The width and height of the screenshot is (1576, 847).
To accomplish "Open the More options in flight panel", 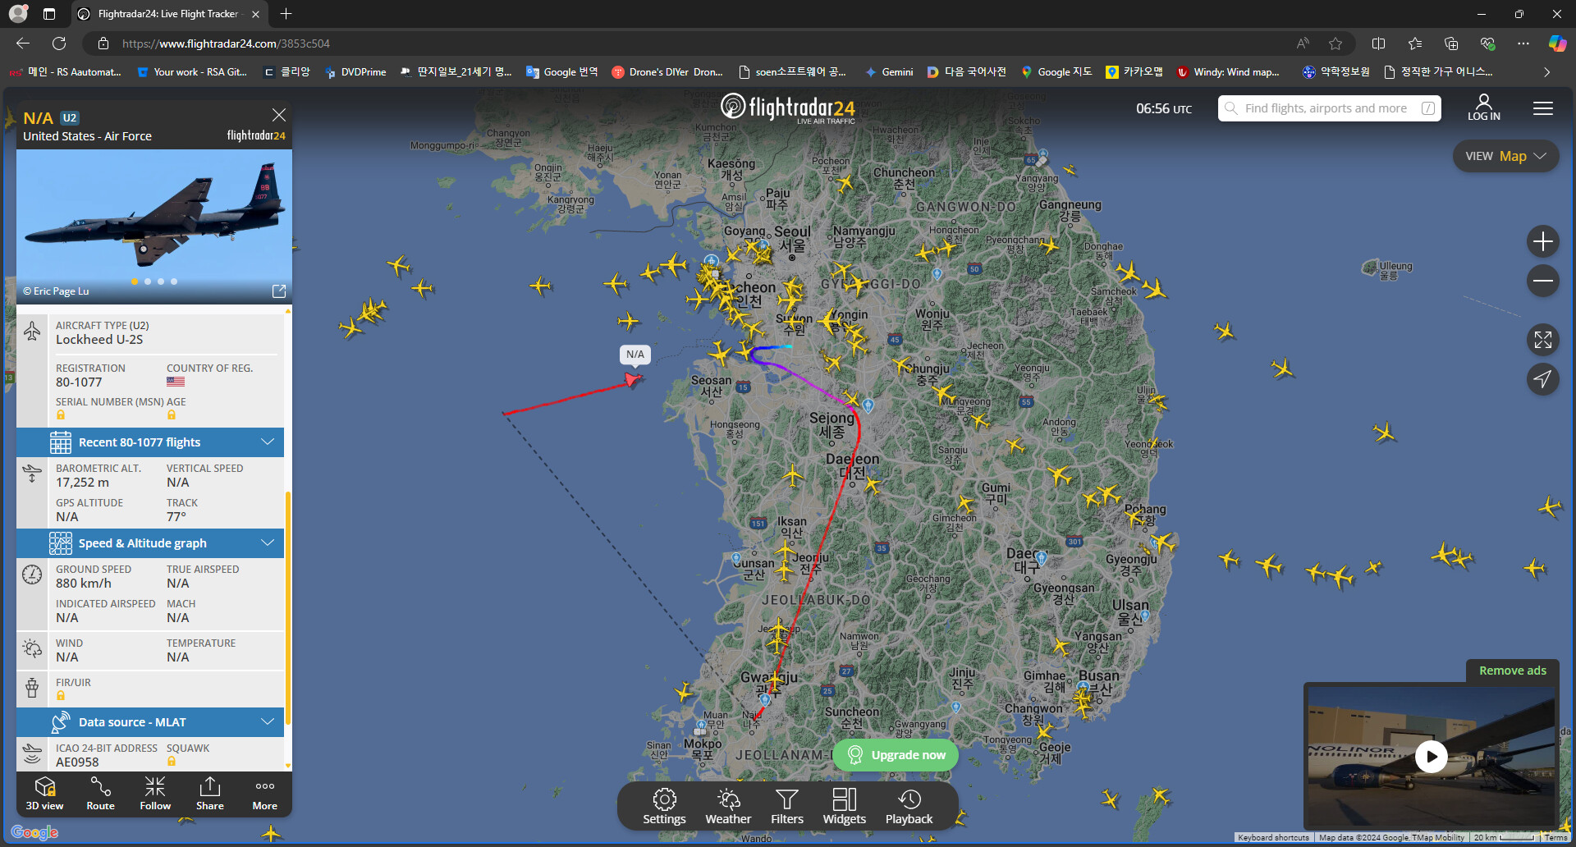I will click(264, 794).
